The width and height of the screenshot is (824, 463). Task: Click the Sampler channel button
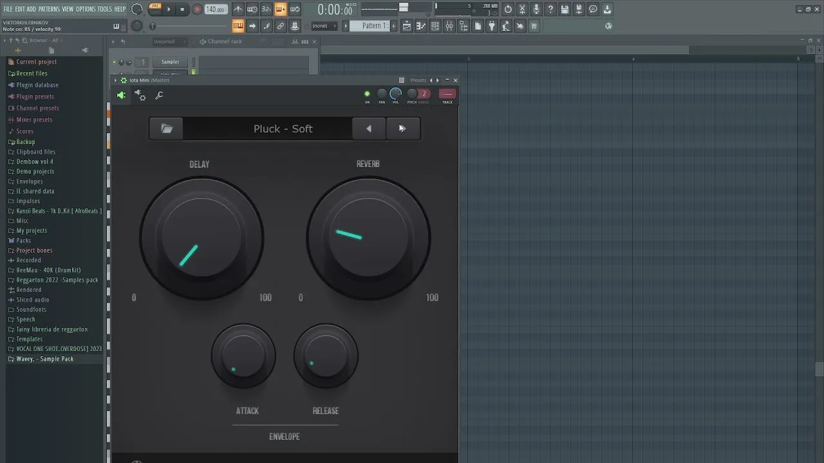170,62
